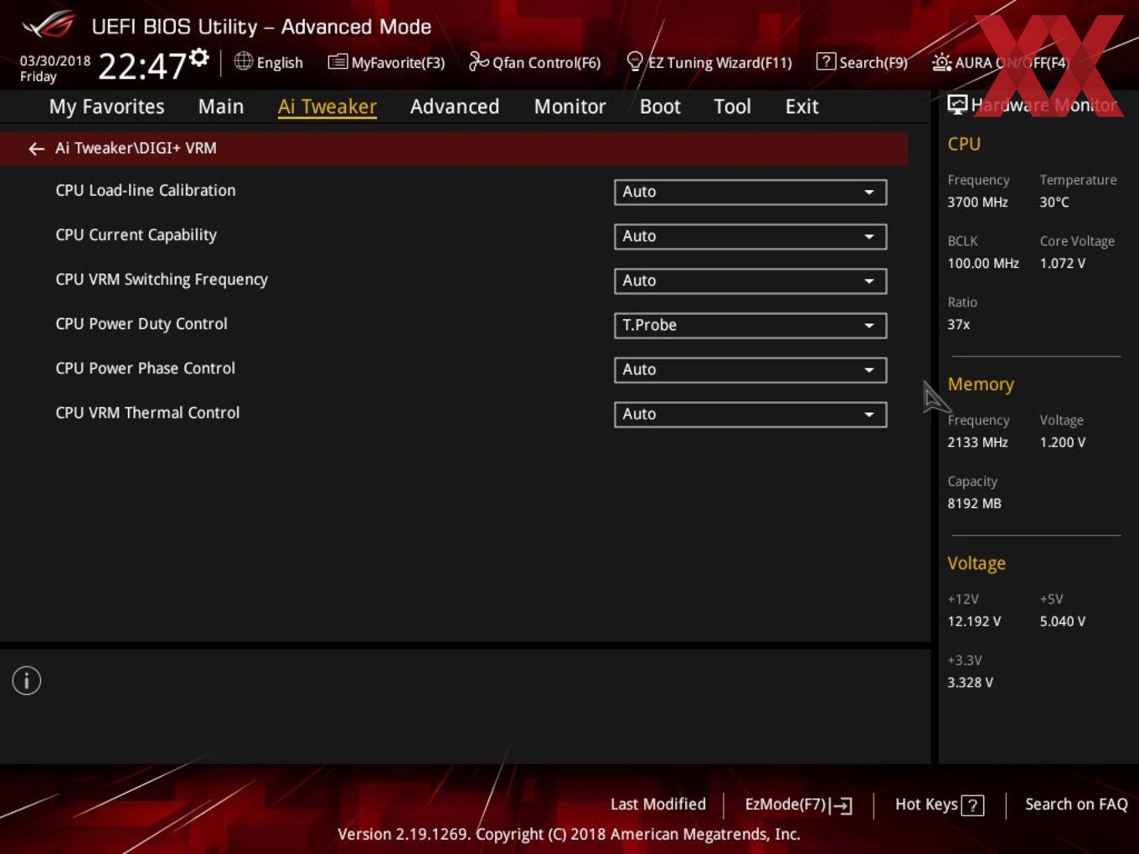The image size is (1139, 854).
Task: Select the Exit tab
Action: tap(801, 107)
